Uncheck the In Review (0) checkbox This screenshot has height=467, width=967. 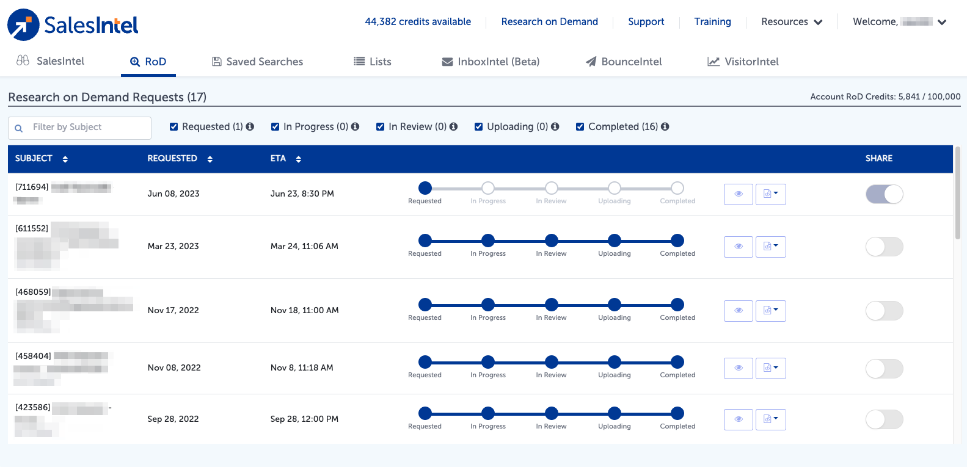(x=381, y=127)
